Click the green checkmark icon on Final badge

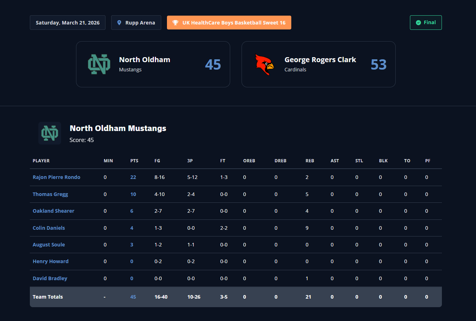(418, 23)
